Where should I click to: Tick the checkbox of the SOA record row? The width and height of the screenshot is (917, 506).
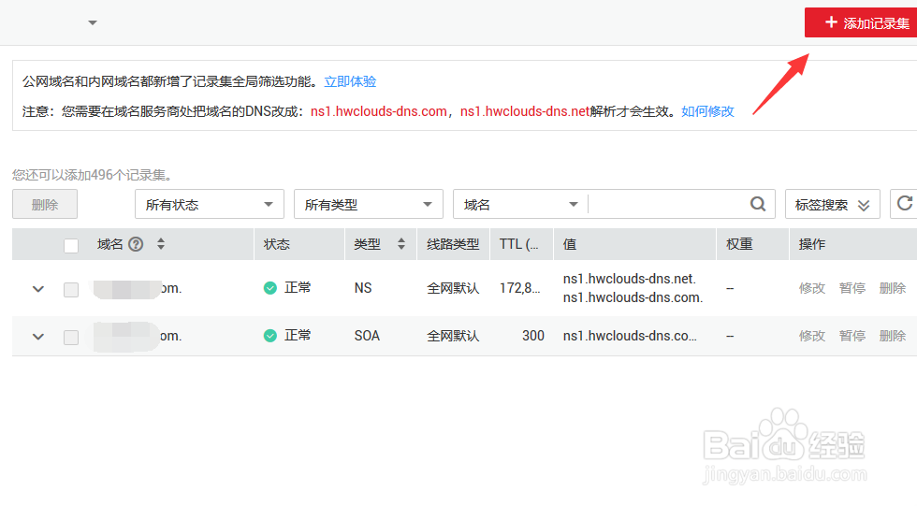click(71, 338)
